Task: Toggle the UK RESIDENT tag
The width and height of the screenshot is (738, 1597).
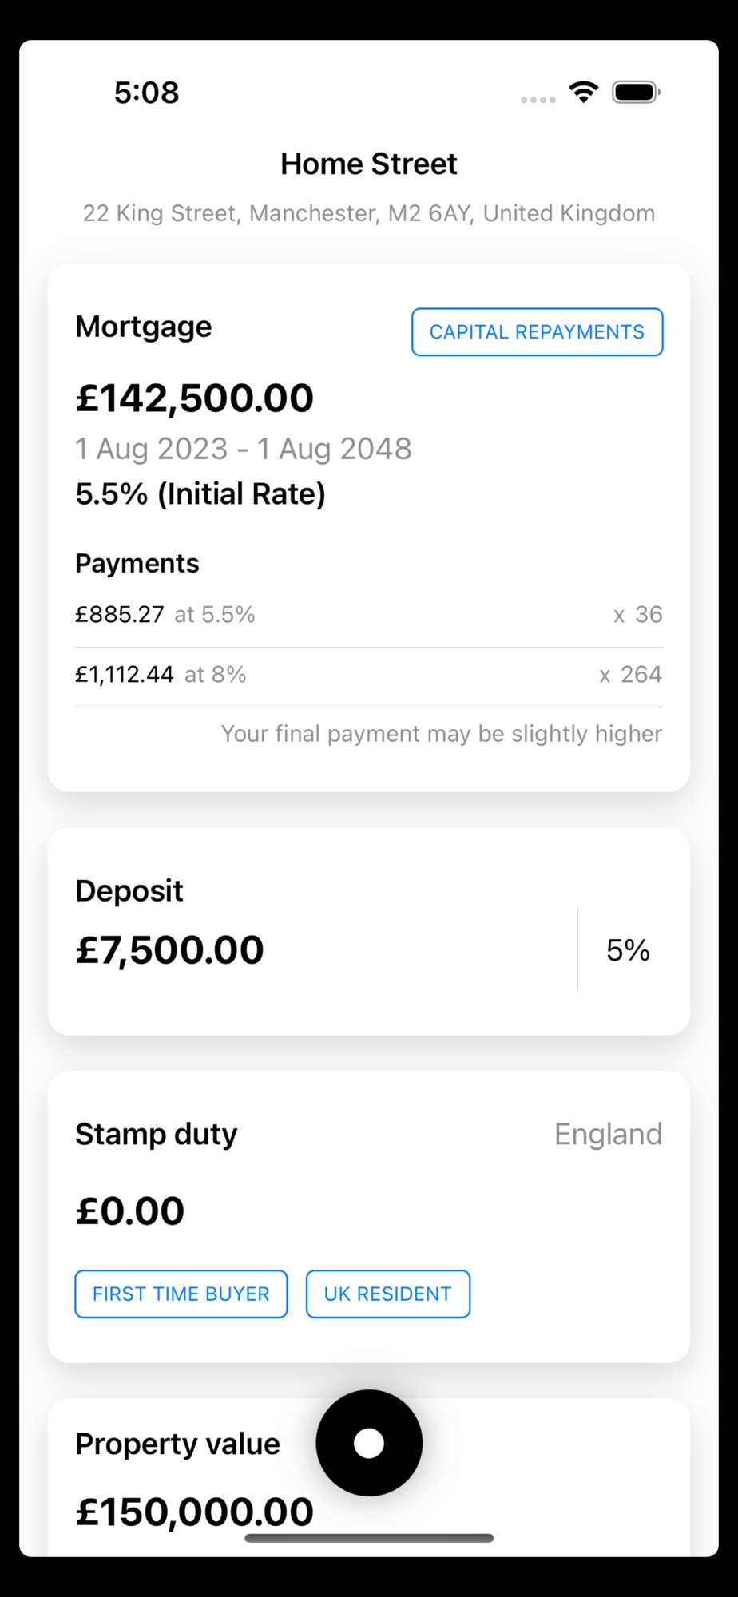Action: click(388, 1294)
